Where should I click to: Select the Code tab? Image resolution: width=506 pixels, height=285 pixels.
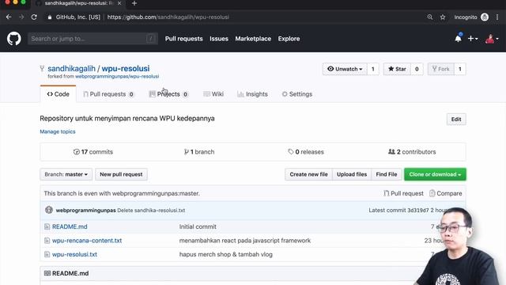(x=58, y=94)
